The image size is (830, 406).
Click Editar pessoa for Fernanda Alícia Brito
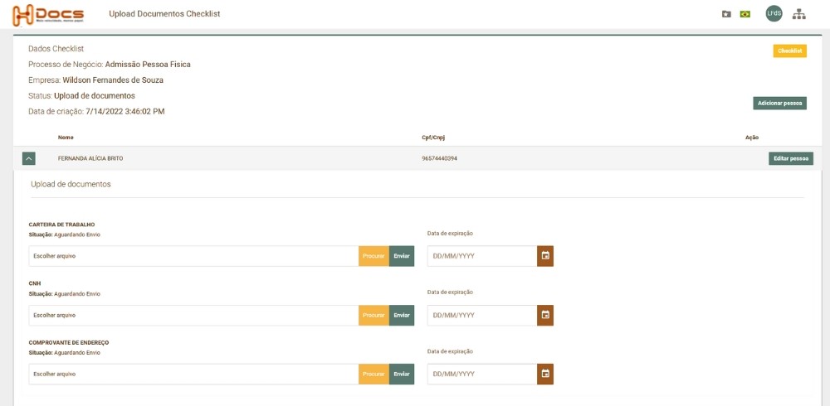tap(791, 158)
